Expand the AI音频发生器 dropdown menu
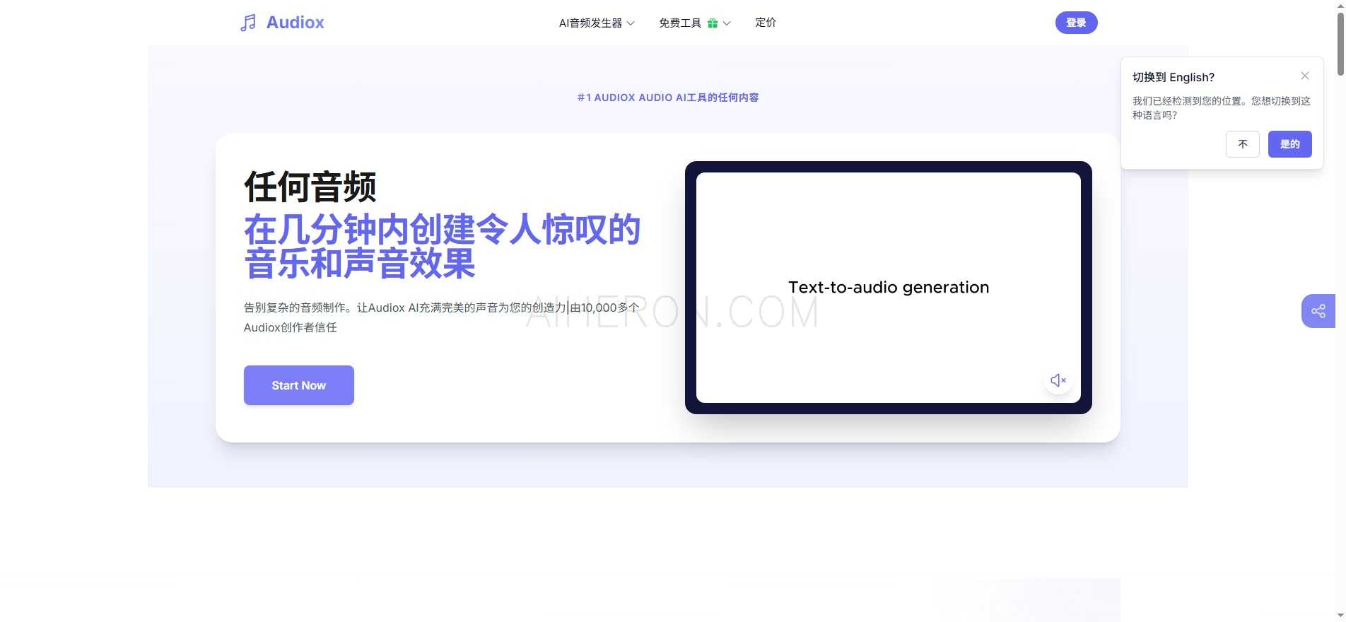 (597, 23)
